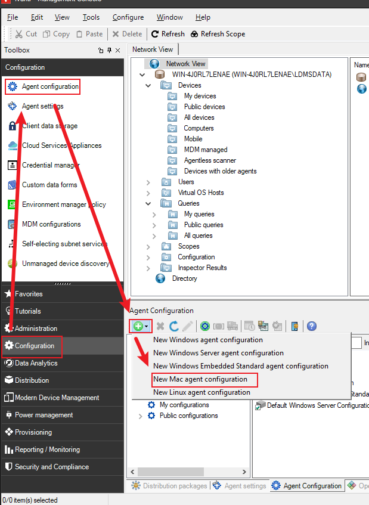Expand the Public configurations node
Screen dimensions: 369x505
click(140, 416)
